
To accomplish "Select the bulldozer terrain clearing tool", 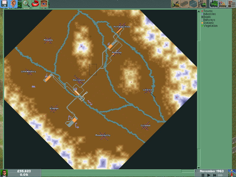I will [x=176, y=4].
